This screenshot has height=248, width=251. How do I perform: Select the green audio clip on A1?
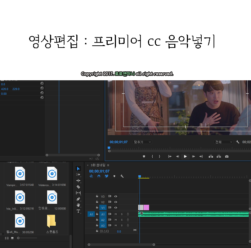pos(193,214)
